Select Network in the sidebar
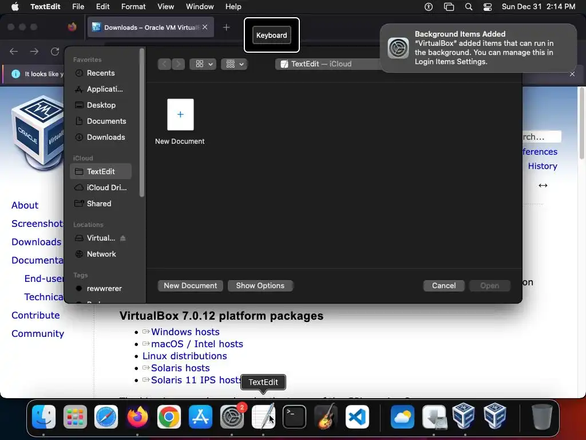586x440 pixels. point(101,254)
